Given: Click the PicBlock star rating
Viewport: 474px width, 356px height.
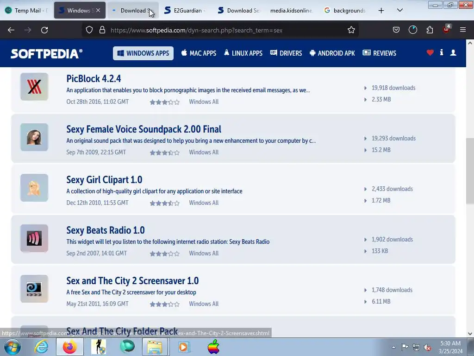Looking at the screenshot, I should tap(165, 102).
